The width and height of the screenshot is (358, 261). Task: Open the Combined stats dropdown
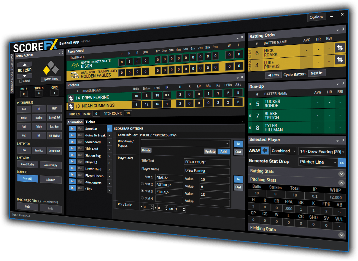284,151
